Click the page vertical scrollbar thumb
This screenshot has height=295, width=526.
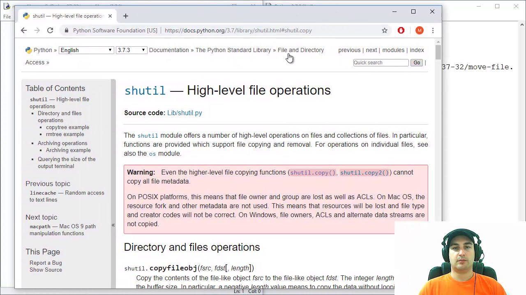(438, 53)
